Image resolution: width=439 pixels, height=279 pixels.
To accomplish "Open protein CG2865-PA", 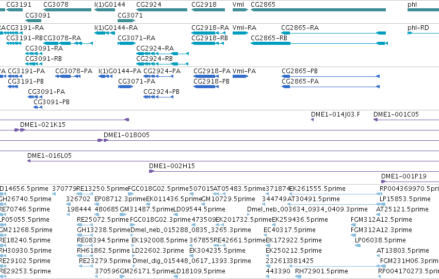I will (331, 87).
